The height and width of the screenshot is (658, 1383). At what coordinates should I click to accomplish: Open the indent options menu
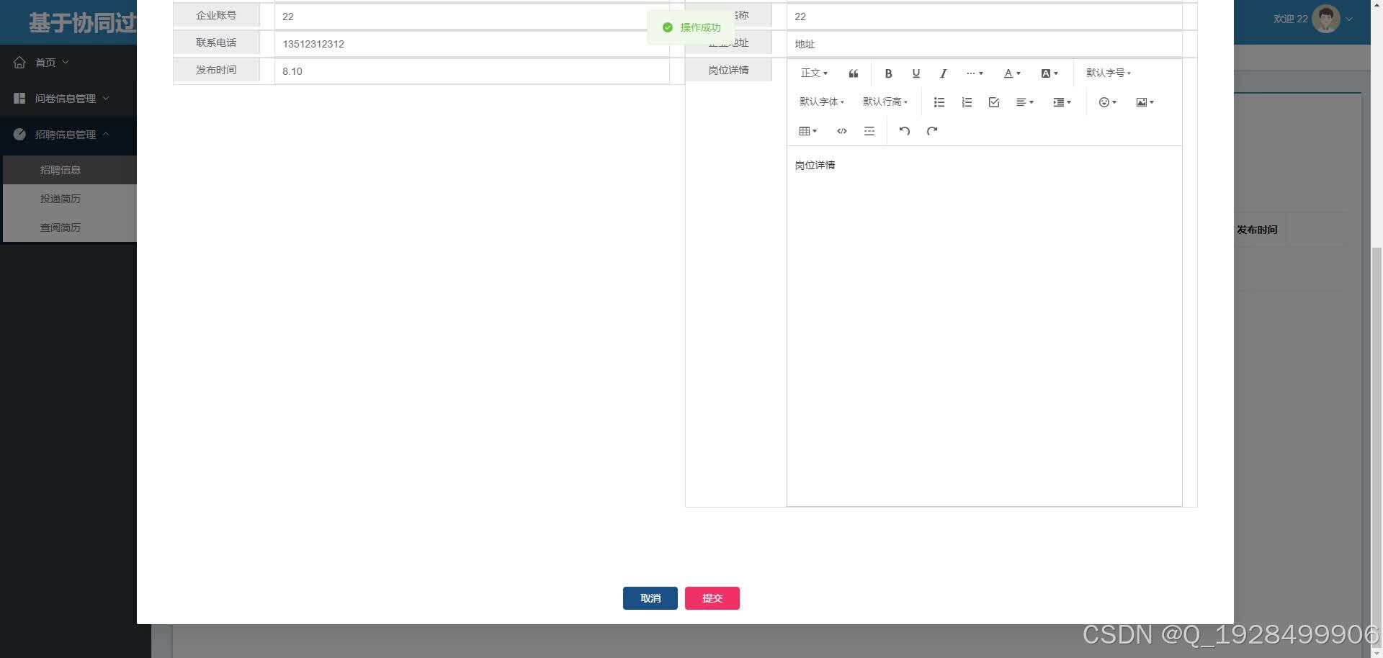[x=1062, y=102]
